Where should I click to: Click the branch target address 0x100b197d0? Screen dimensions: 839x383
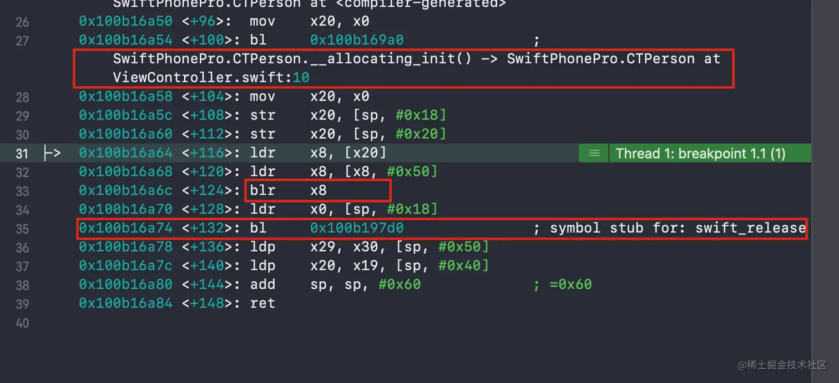click(x=357, y=228)
